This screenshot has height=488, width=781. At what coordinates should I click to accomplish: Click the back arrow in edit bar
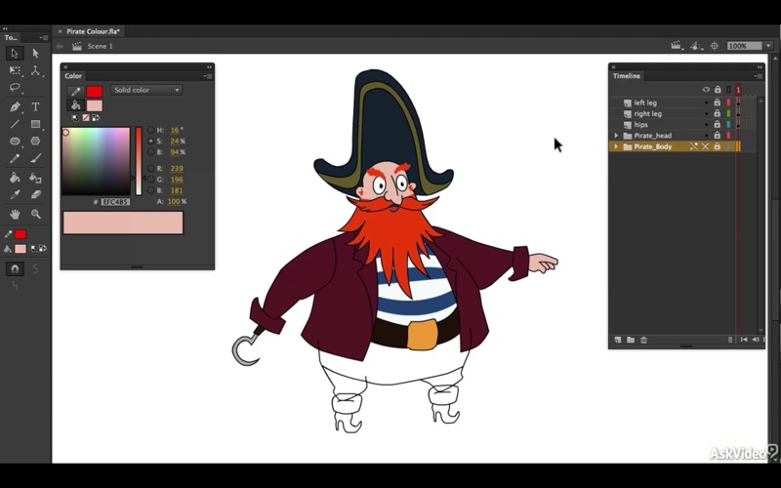(x=60, y=46)
